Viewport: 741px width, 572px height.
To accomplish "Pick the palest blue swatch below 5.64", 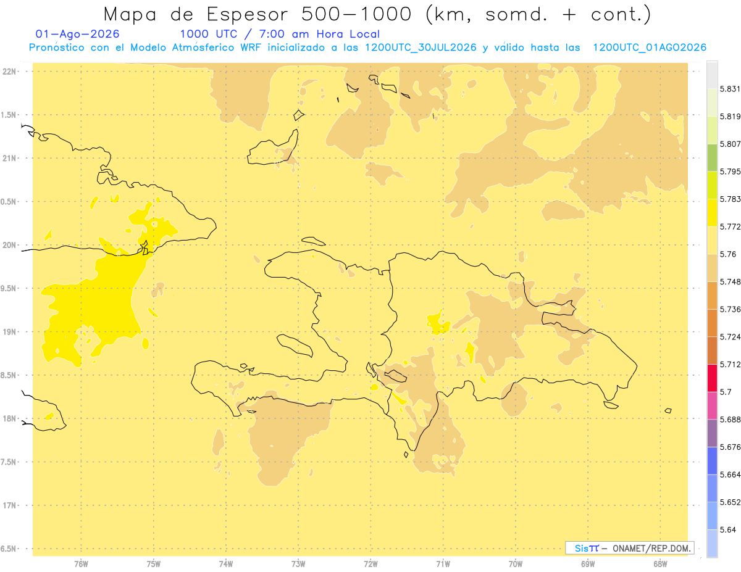I will click(712, 543).
